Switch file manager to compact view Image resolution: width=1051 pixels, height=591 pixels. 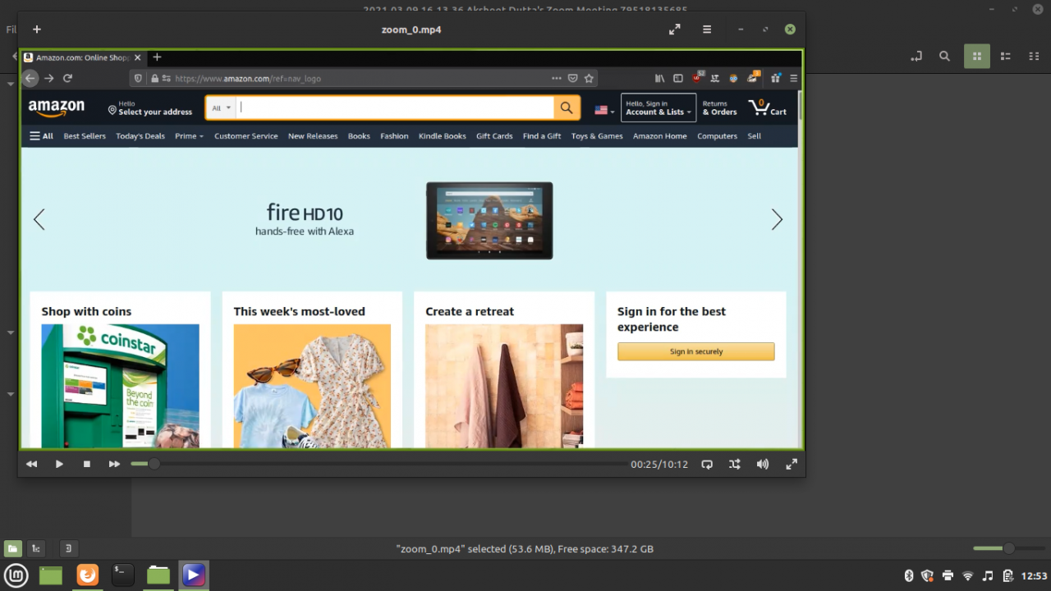tap(1034, 57)
